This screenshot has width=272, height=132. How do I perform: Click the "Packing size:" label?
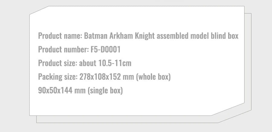(x=58, y=77)
